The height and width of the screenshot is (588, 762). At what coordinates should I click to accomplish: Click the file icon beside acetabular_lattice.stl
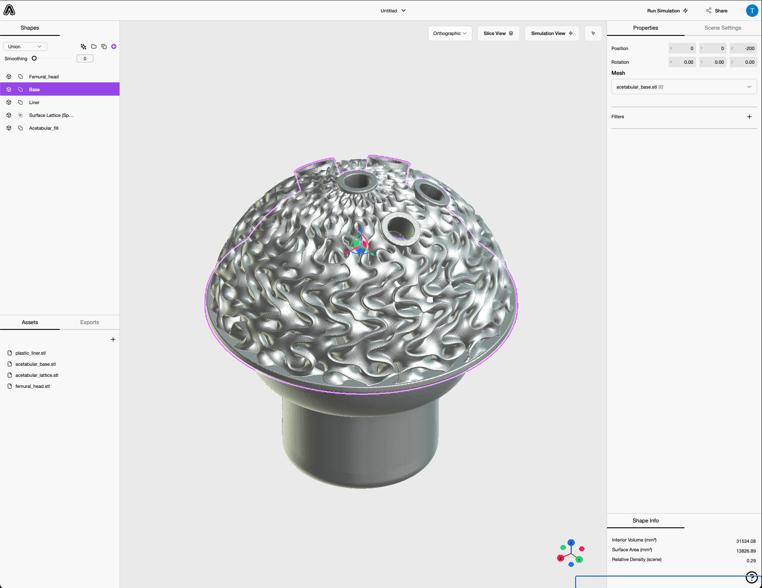10,375
